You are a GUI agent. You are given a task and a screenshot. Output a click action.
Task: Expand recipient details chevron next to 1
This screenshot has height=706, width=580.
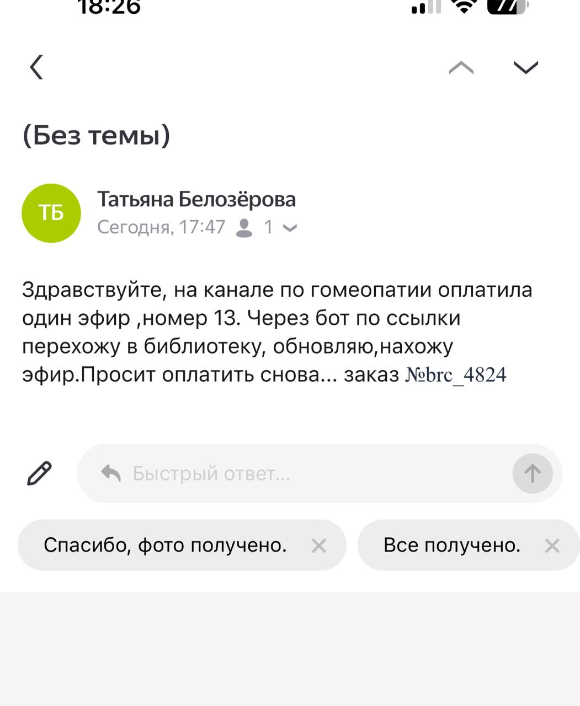point(290,227)
